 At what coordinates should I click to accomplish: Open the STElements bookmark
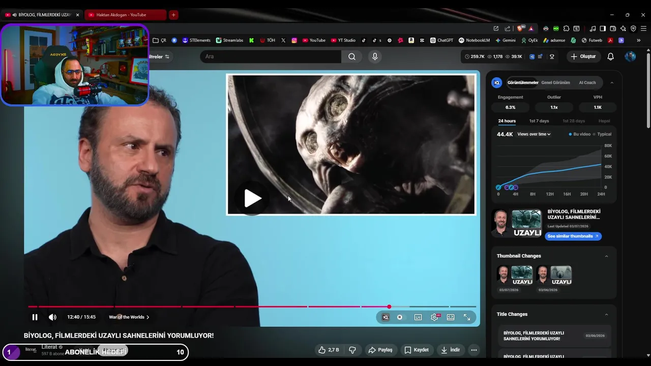click(x=196, y=40)
